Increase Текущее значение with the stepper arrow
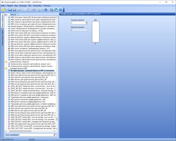 87,22
